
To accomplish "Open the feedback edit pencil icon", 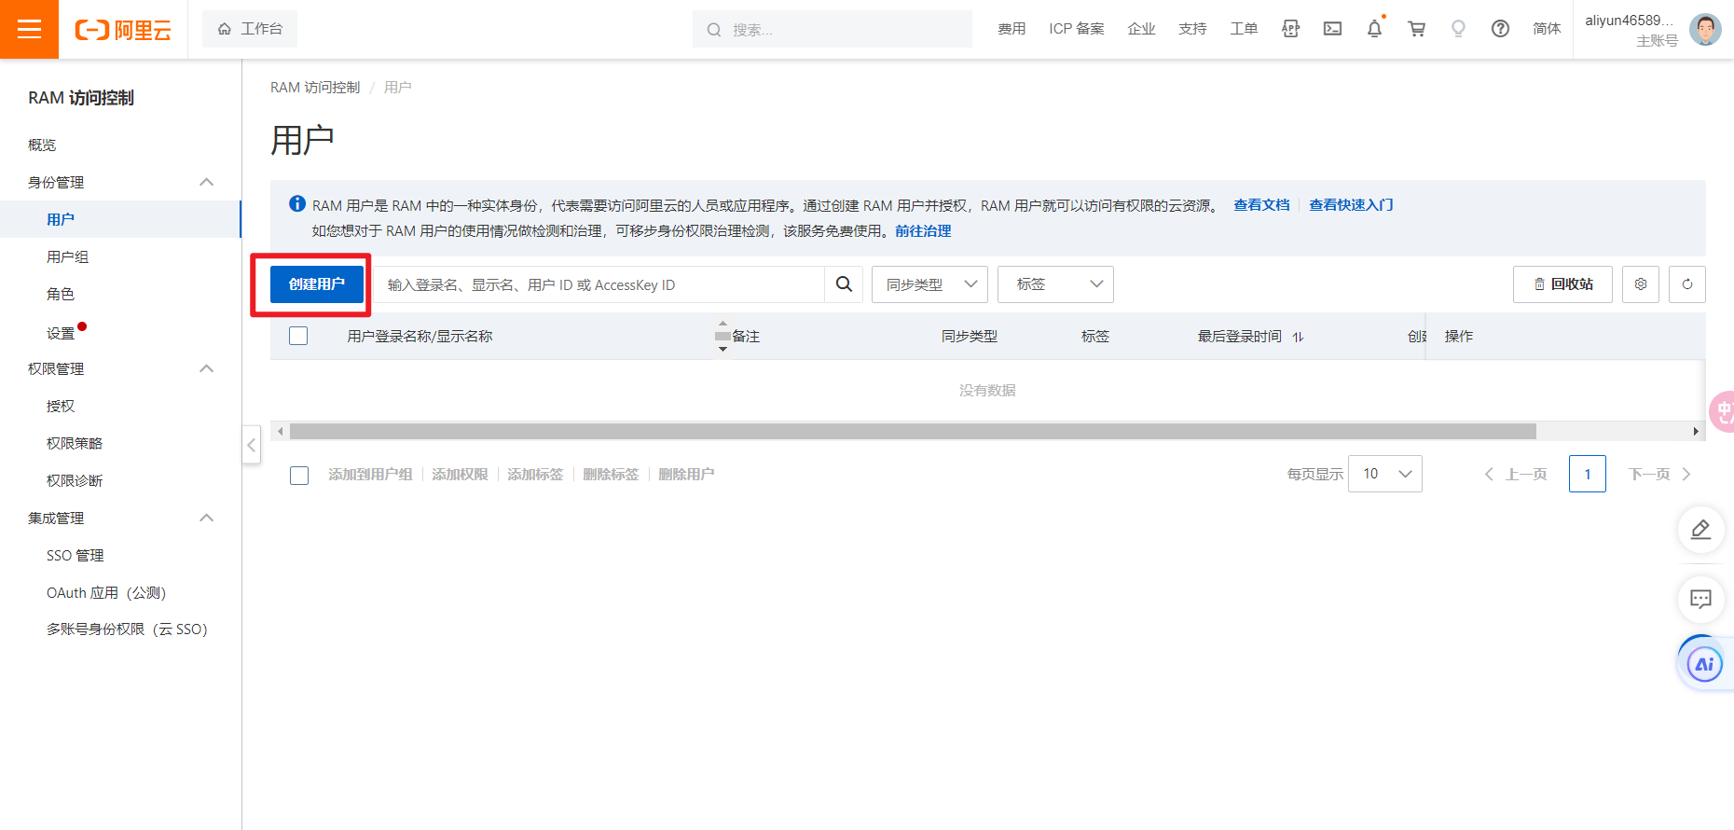I will [x=1700, y=530].
